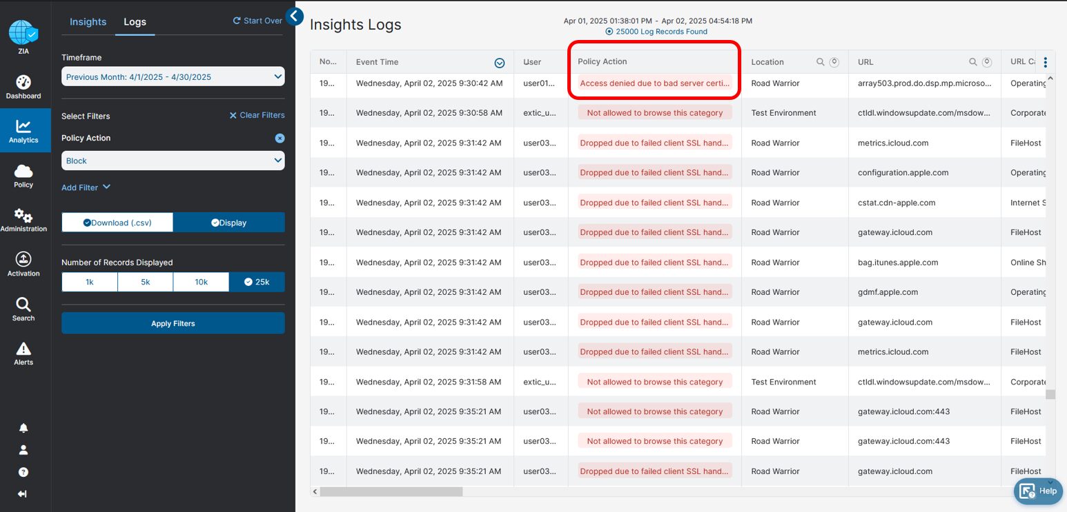The width and height of the screenshot is (1067, 512).
Task: Click the Apply Filters button
Action: click(173, 323)
